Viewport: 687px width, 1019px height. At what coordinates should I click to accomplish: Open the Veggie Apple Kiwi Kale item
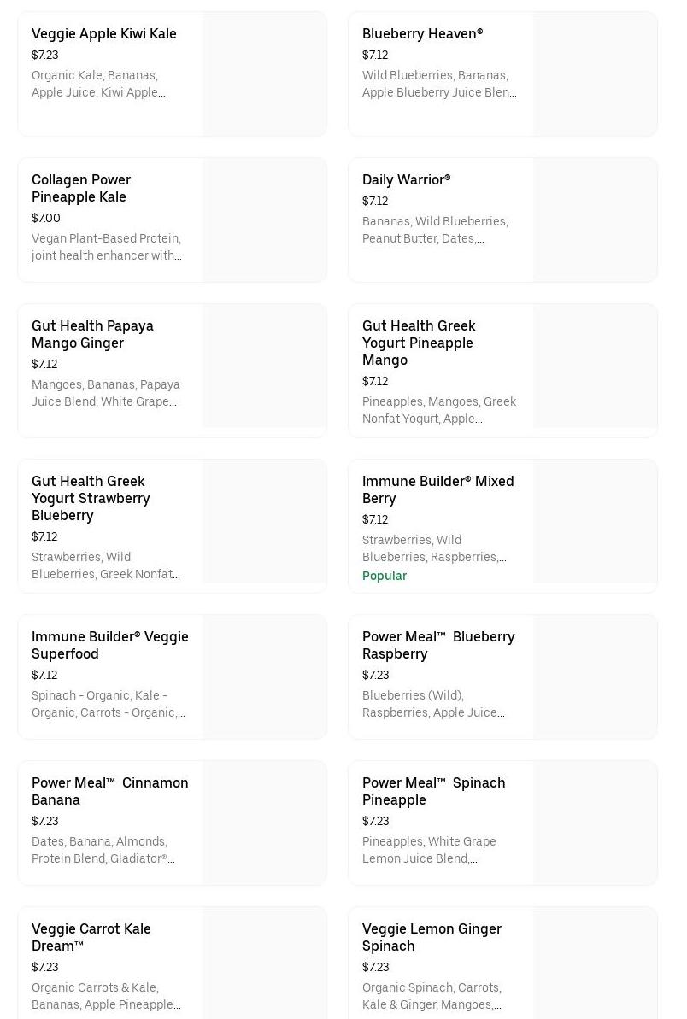[x=104, y=34]
